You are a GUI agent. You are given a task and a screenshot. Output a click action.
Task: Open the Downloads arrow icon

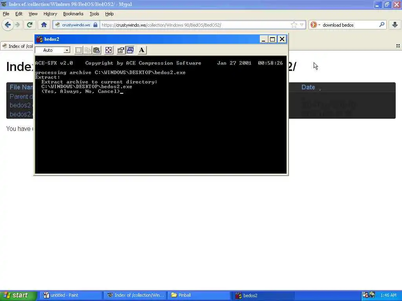[395, 25]
